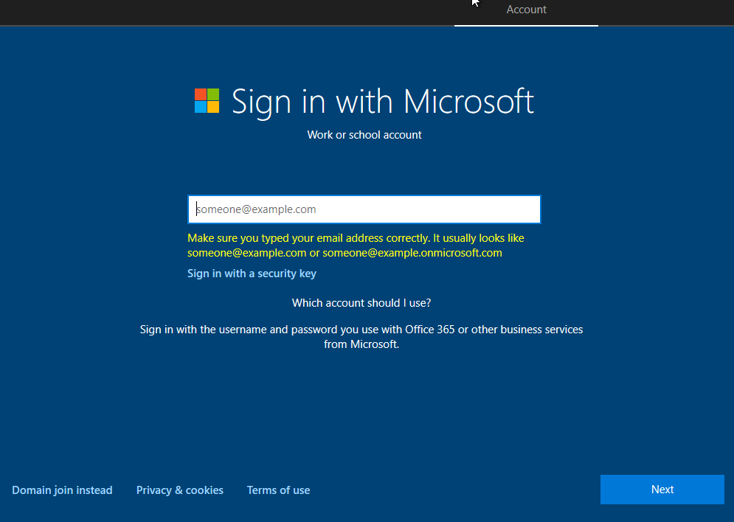Image resolution: width=734 pixels, height=522 pixels.
Task: Click the Office 365 sign-in description paragraph
Action: coord(361,330)
